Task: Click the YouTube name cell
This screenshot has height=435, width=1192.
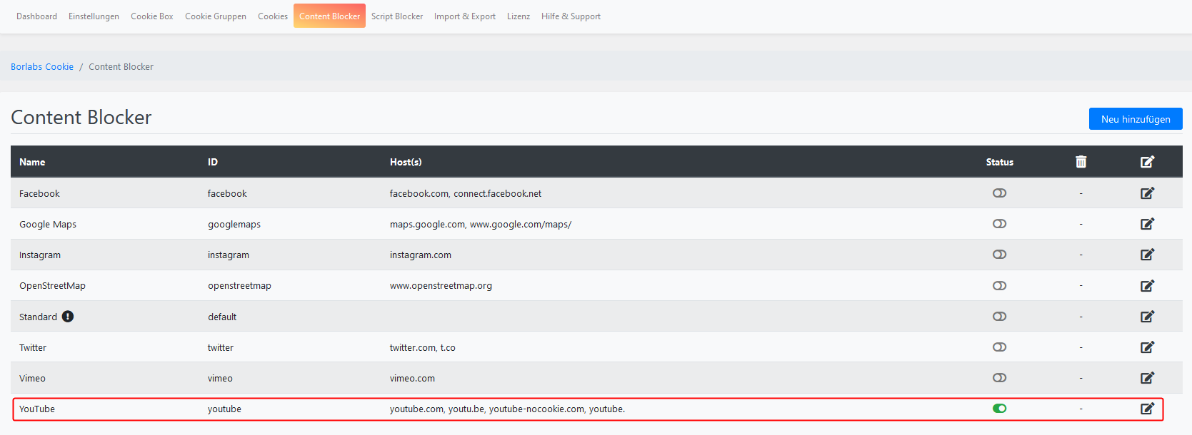Action: (37, 409)
